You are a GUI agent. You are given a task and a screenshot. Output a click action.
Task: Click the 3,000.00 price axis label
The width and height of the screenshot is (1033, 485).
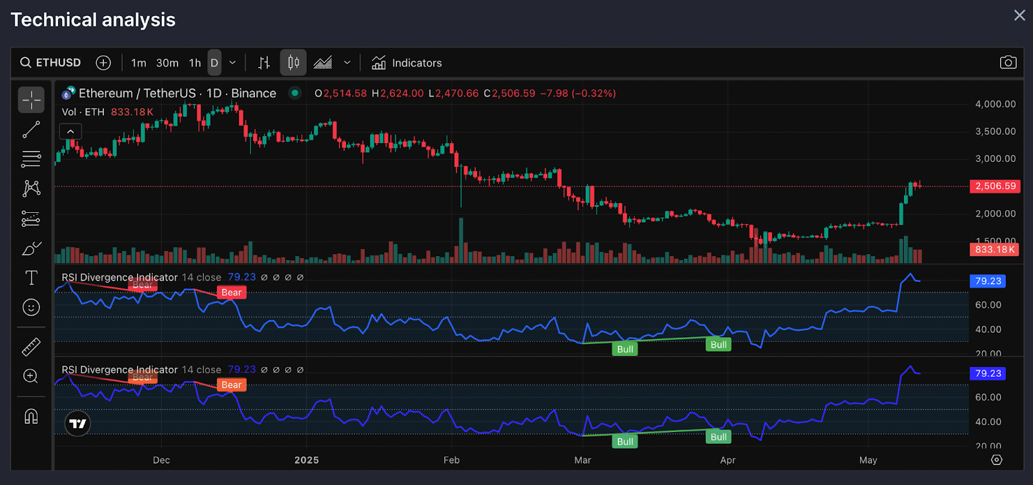click(995, 159)
